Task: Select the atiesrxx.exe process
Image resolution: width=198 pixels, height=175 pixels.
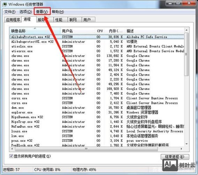Action: [x=97, y=51]
